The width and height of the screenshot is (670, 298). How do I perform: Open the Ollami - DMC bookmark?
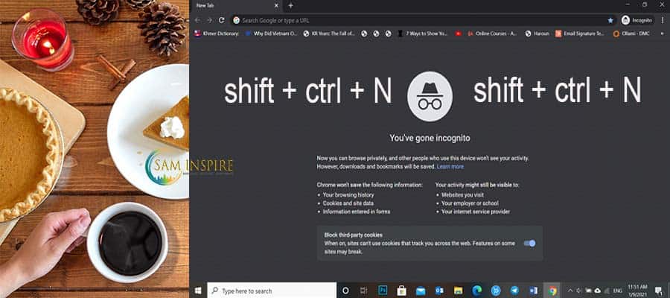(631, 34)
